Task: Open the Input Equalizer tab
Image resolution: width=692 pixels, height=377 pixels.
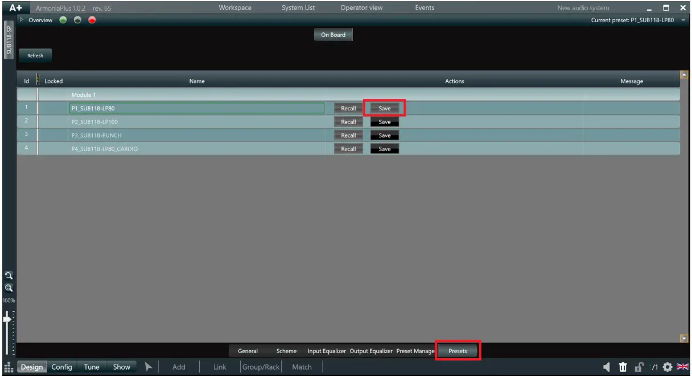Action: click(327, 351)
